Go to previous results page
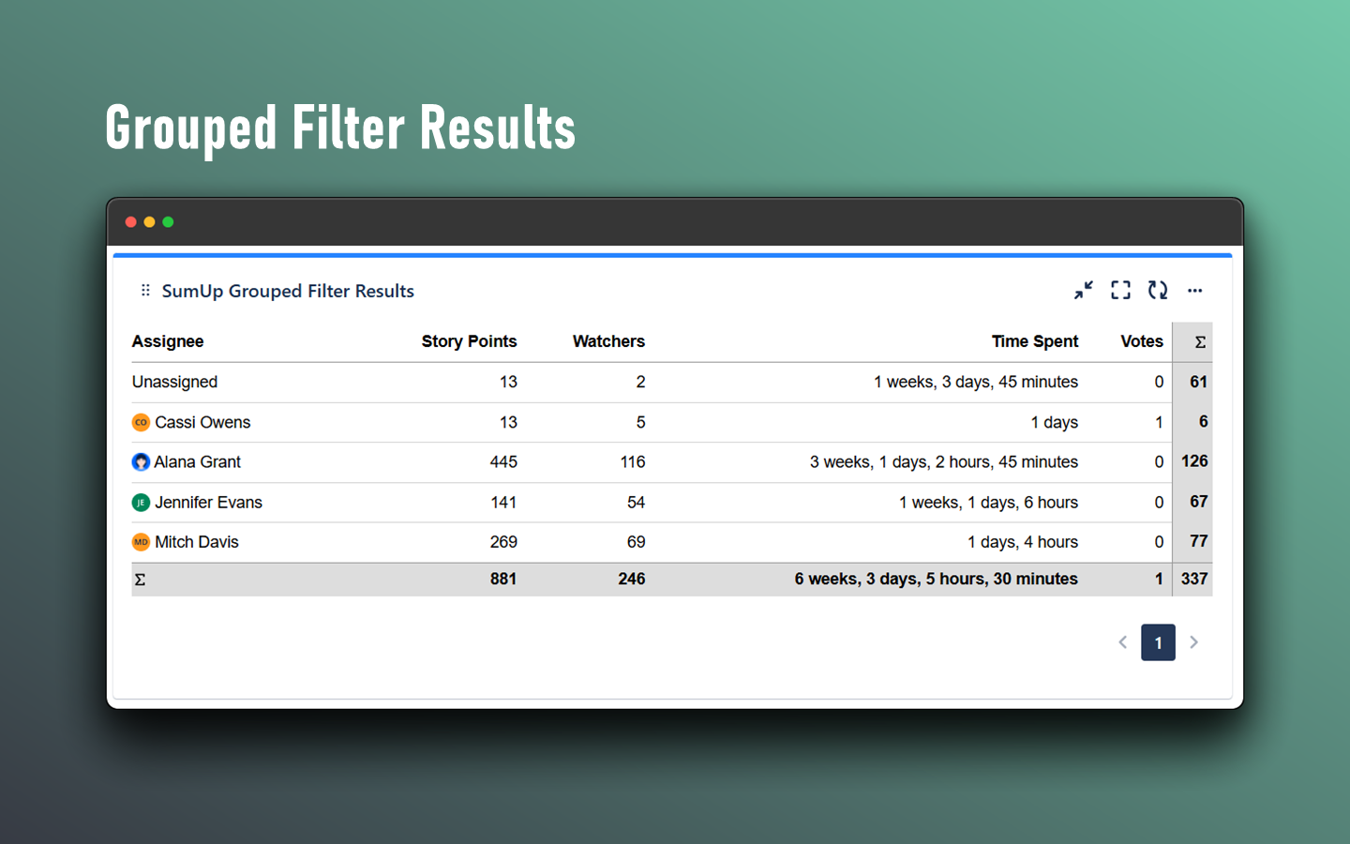Image resolution: width=1350 pixels, height=844 pixels. [x=1122, y=642]
